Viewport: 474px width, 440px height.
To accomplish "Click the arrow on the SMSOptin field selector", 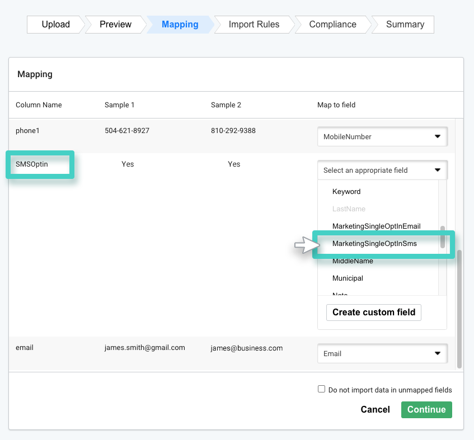I will [x=439, y=169].
